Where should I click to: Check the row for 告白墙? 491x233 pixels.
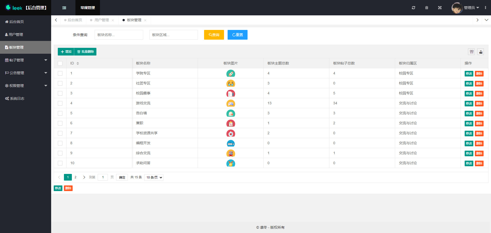point(60,113)
